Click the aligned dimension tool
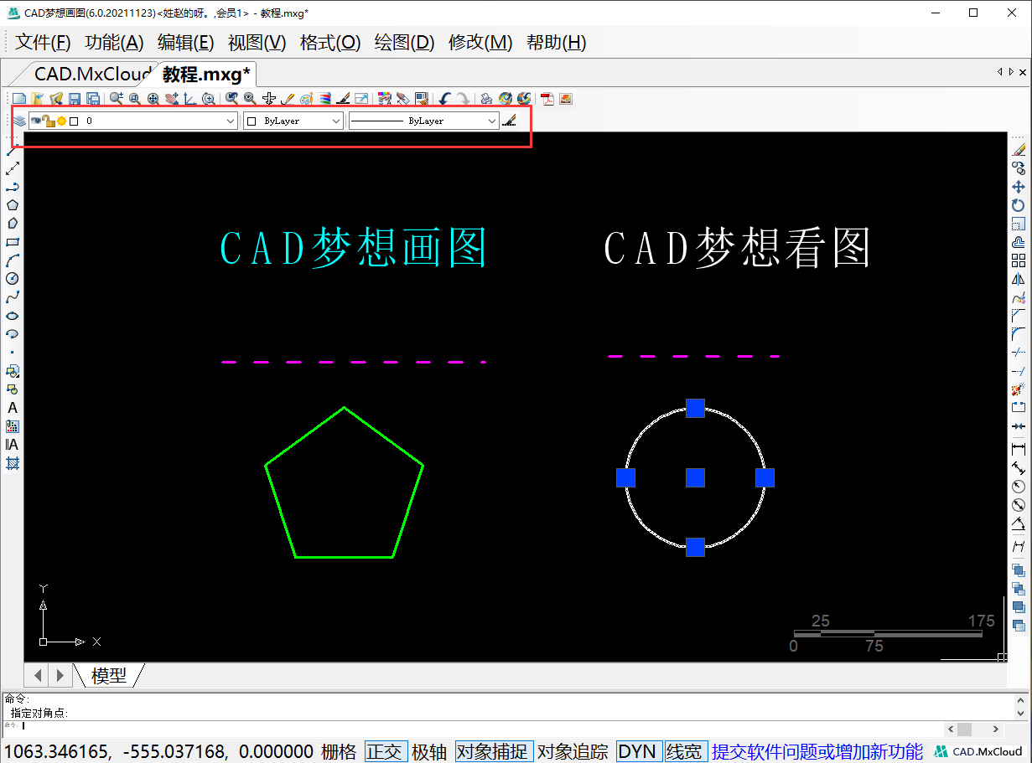This screenshot has height=763, width=1032. 1019,468
